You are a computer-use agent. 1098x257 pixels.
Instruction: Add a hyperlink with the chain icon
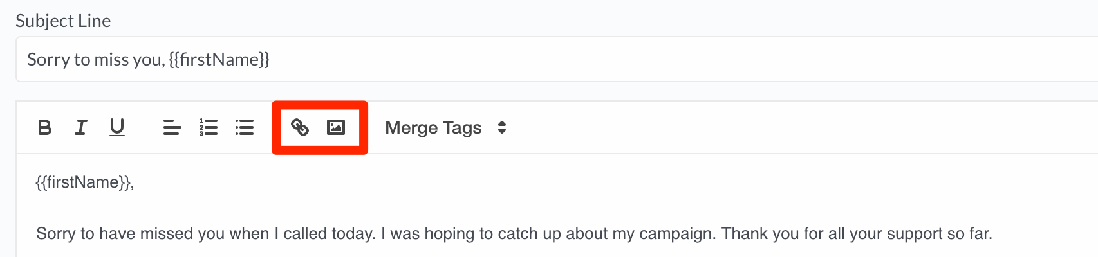point(300,127)
